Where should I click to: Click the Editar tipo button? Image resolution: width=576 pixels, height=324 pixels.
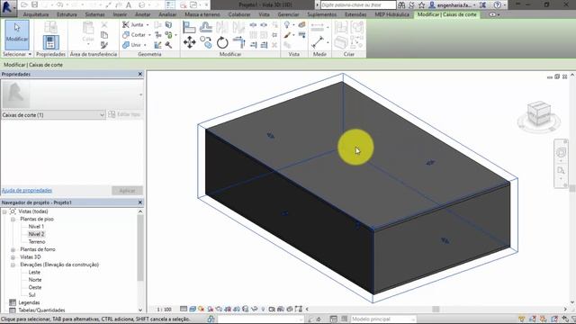coord(125,114)
